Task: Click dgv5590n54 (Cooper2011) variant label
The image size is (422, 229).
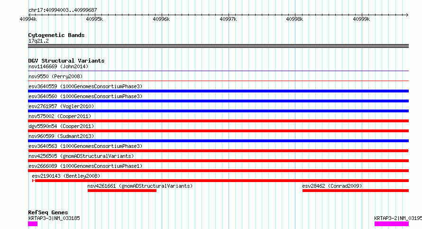Action: tap(61, 126)
